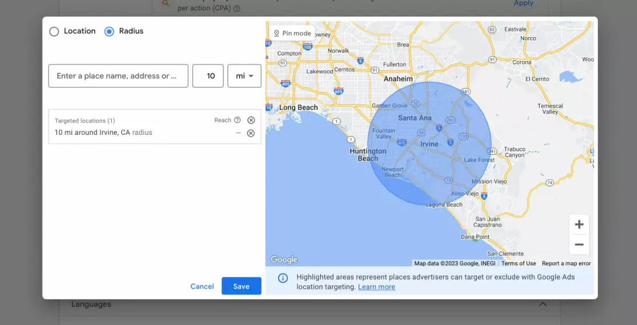Open the distance unit dropdown
The image size is (637, 325).
pyautogui.click(x=244, y=76)
